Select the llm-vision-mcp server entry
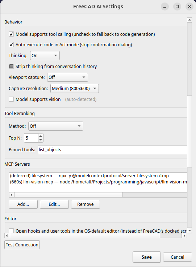This screenshot has width=196, height=267. [x=98, y=182]
